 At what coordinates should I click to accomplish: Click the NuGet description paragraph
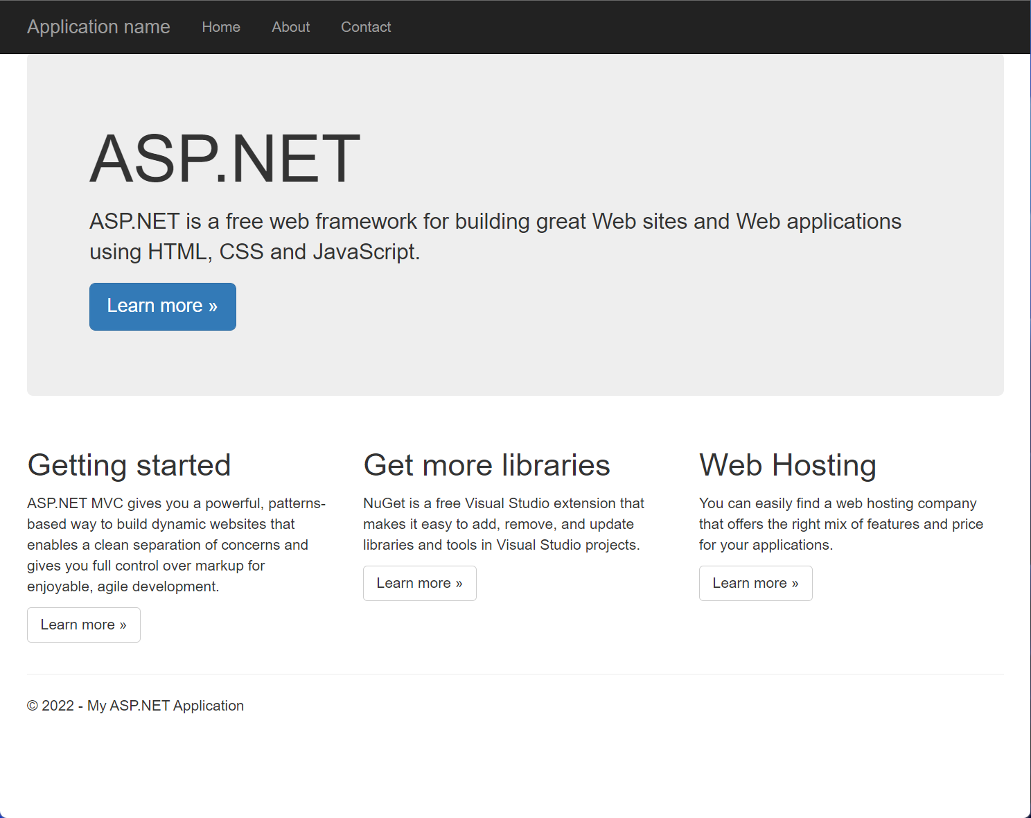(x=504, y=524)
